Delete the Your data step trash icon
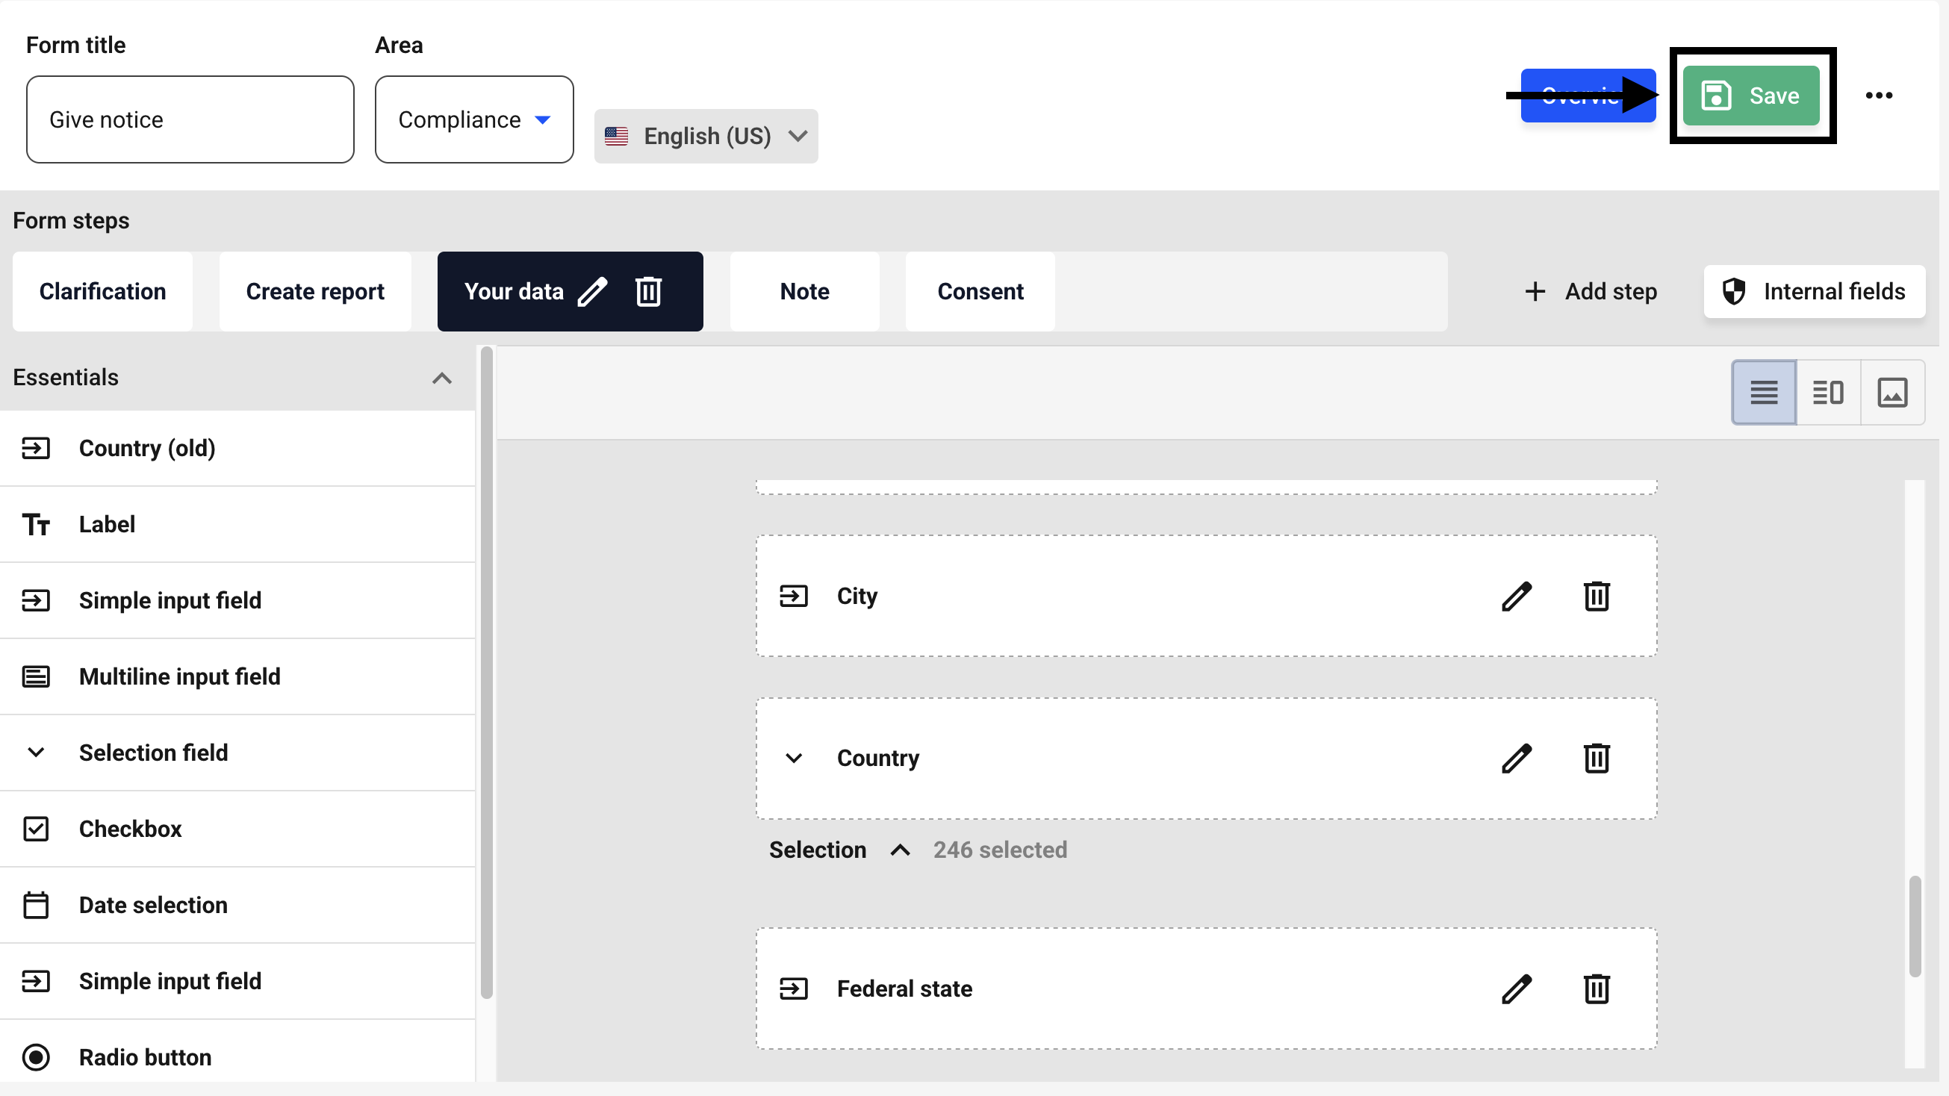Viewport: 1949px width, 1096px height. 648,291
